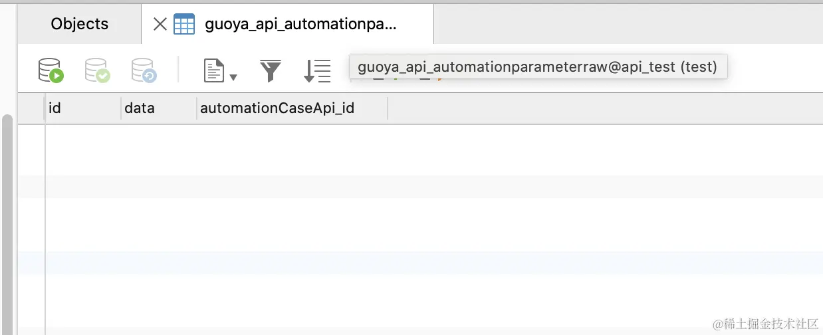Click the table icon on the tab
The height and width of the screenshot is (335, 823).
(x=184, y=25)
